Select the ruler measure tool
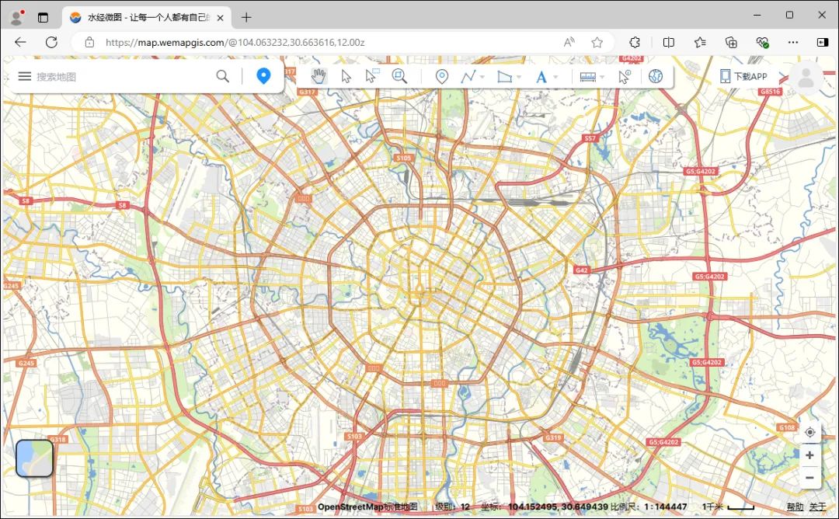839x519 pixels. point(587,77)
